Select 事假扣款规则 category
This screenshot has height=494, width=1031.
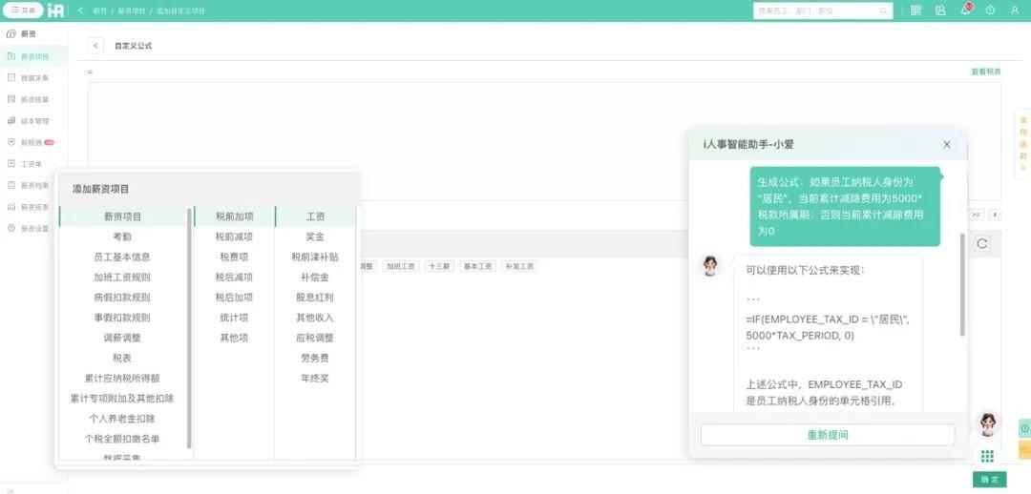(123, 318)
